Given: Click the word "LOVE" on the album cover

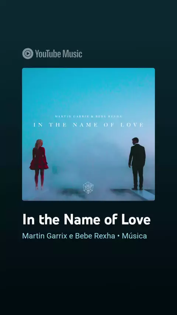Looking at the screenshot, I should coord(132,125).
